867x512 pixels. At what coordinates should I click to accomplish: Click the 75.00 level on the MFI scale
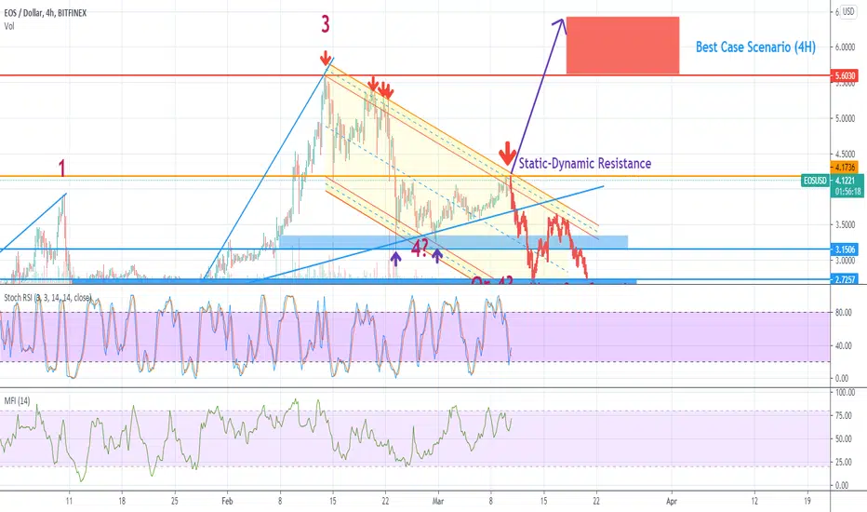[x=843, y=416]
